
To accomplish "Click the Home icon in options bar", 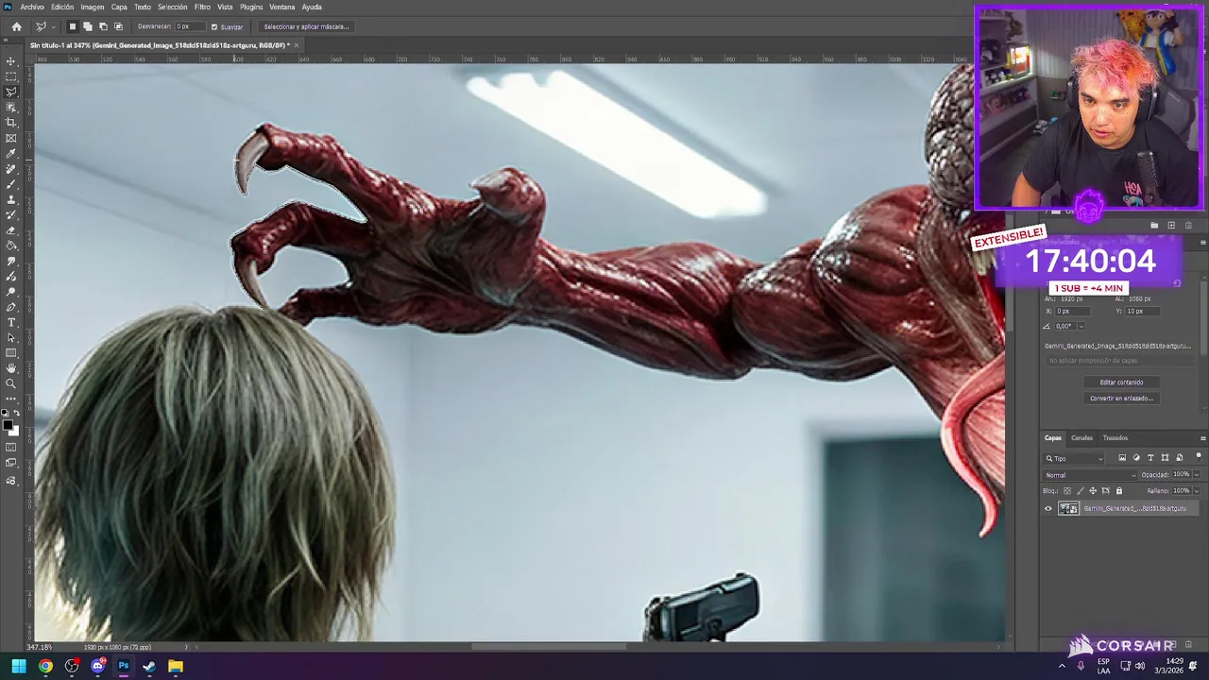I will click(x=16, y=26).
